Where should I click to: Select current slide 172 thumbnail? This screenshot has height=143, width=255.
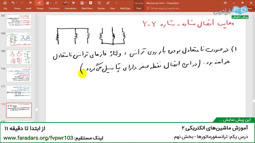pyautogui.click(x=19, y=110)
